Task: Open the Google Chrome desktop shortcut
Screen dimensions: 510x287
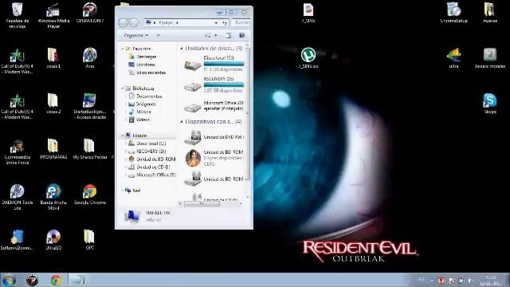Action: (90, 195)
